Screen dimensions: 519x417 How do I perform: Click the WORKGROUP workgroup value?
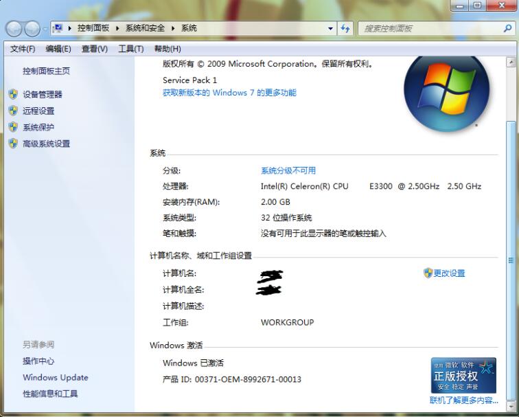point(287,322)
